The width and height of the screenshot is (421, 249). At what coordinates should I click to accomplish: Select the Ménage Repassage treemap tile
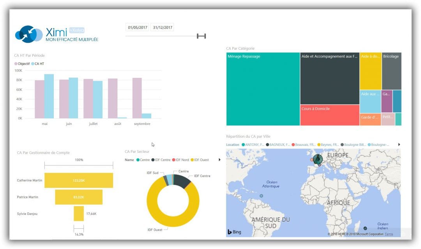(x=263, y=89)
